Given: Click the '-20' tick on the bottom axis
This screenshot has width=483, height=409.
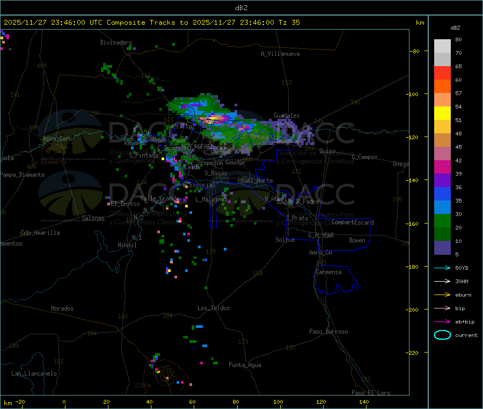Looking at the screenshot, I should tap(20, 401).
